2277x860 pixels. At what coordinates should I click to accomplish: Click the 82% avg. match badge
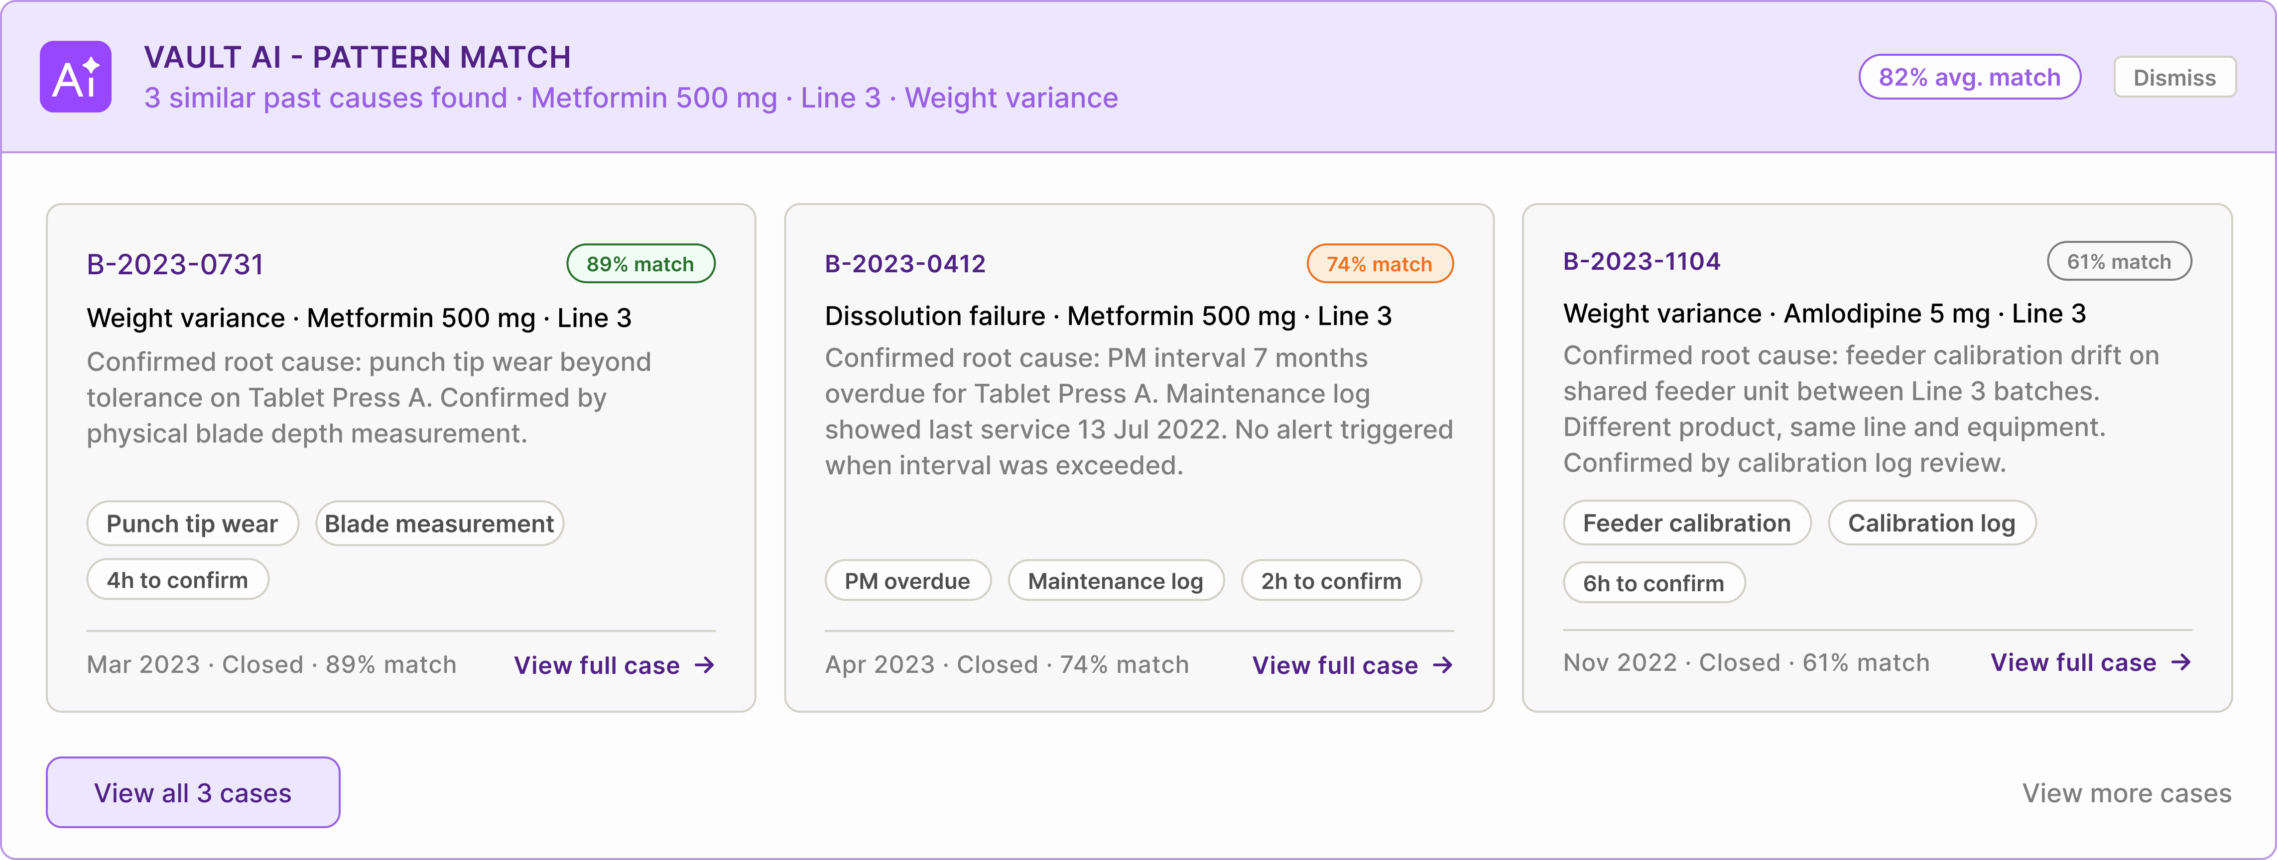click(x=1969, y=78)
